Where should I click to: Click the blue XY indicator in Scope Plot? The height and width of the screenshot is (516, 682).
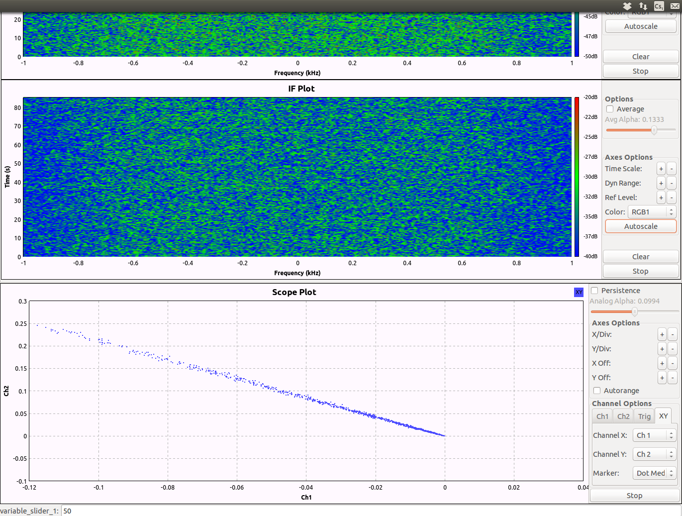point(579,292)
